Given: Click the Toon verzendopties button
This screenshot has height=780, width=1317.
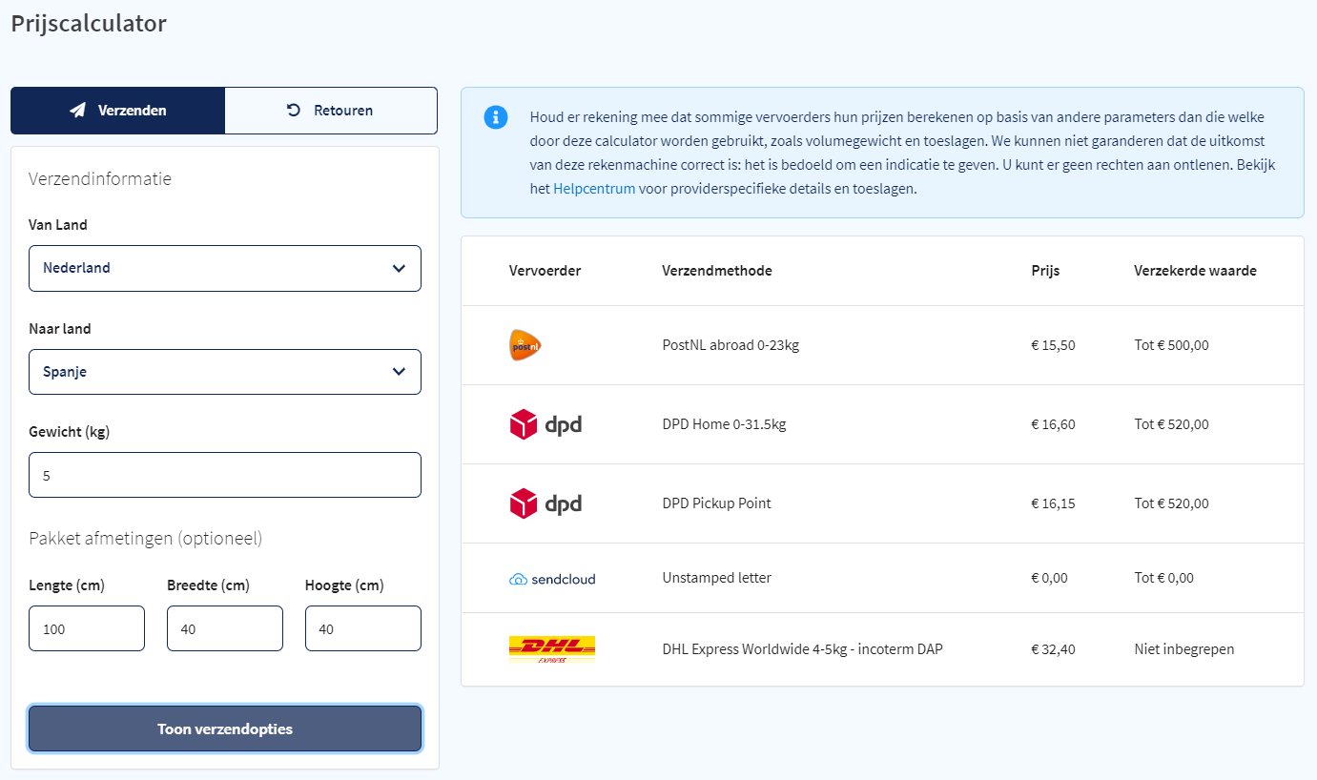Looking at the screenshot, I should [x=225, y=729].
